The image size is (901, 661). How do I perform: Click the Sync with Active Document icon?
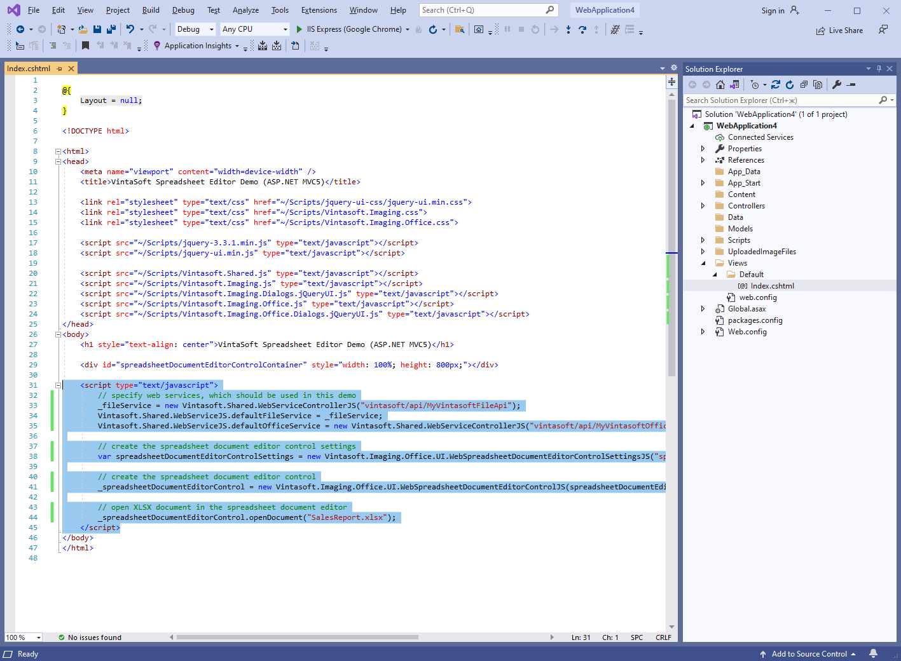tap(776, 85)
